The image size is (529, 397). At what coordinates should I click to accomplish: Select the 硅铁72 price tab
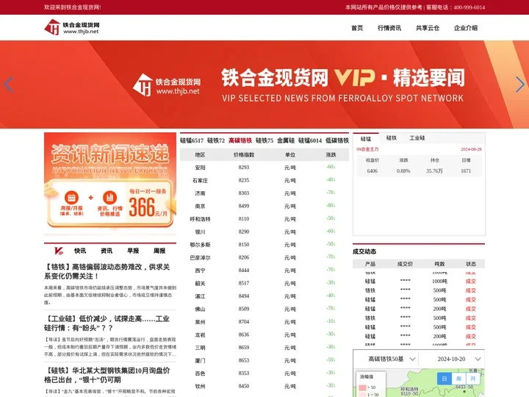(x=216, y=140)
